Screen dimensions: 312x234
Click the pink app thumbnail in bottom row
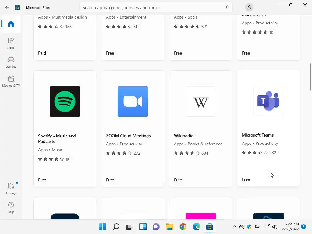[x=201, y=216]
